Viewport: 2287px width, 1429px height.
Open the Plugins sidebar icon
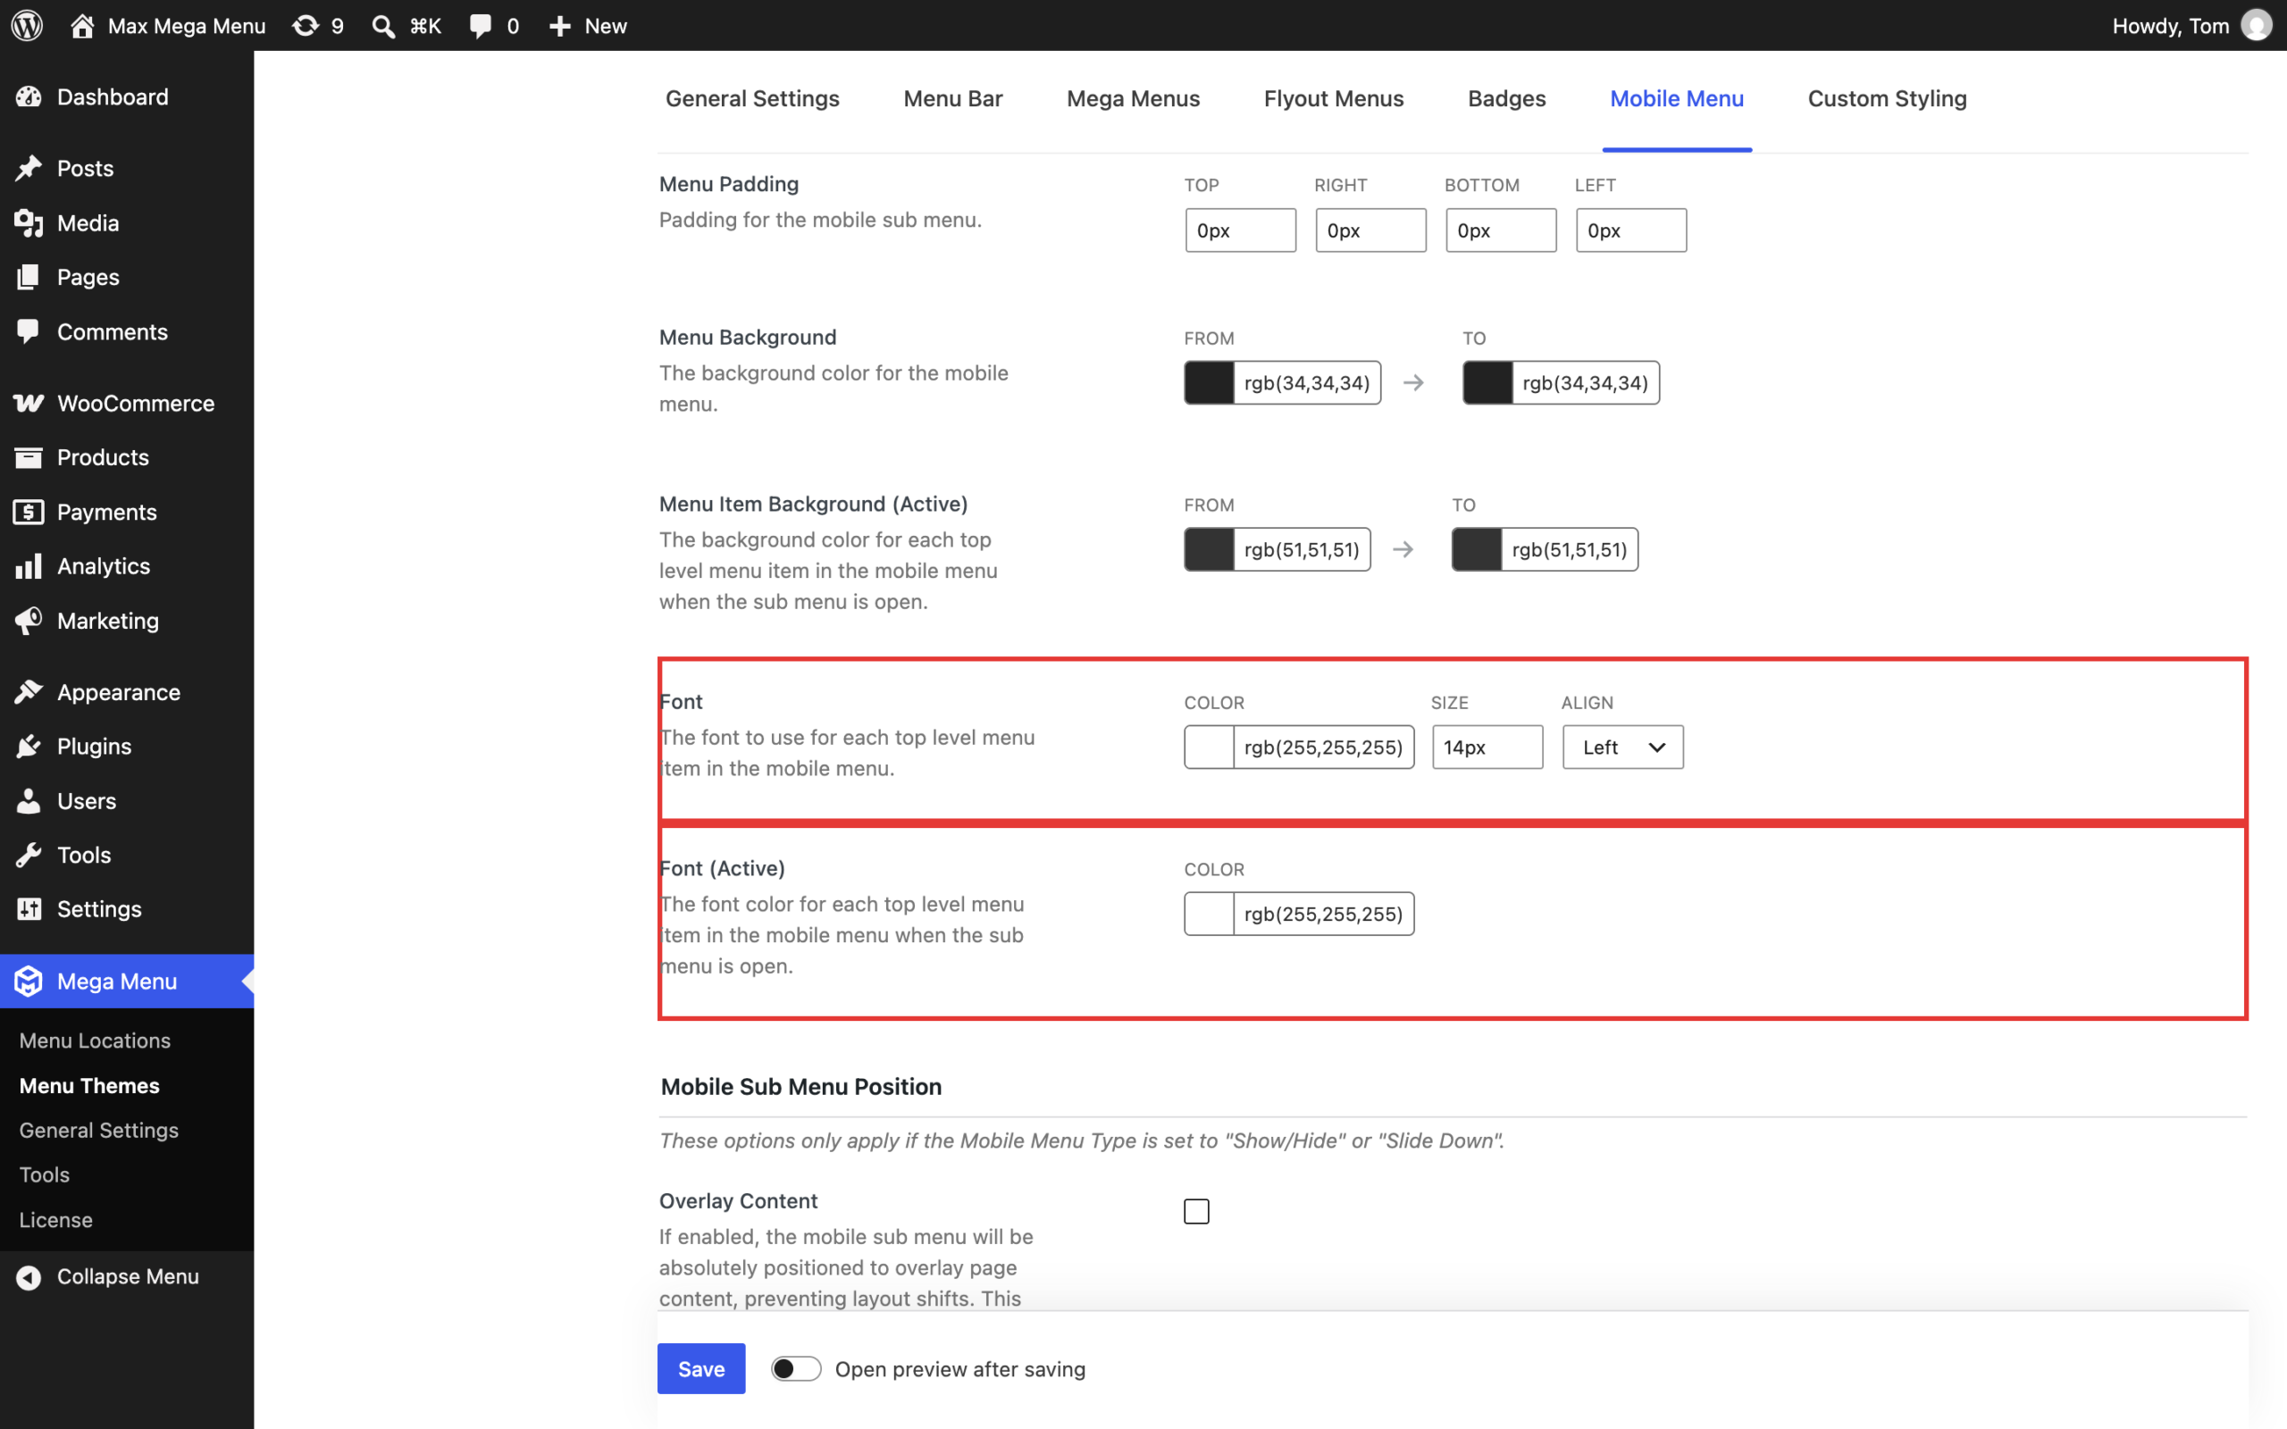pyautogui.click(x=29, y=747)
